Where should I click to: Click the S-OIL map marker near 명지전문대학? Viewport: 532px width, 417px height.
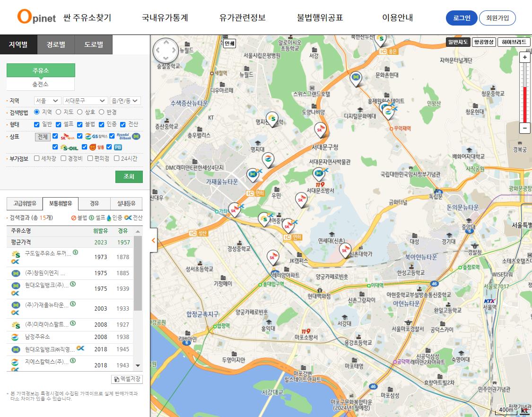coord(272,120)
